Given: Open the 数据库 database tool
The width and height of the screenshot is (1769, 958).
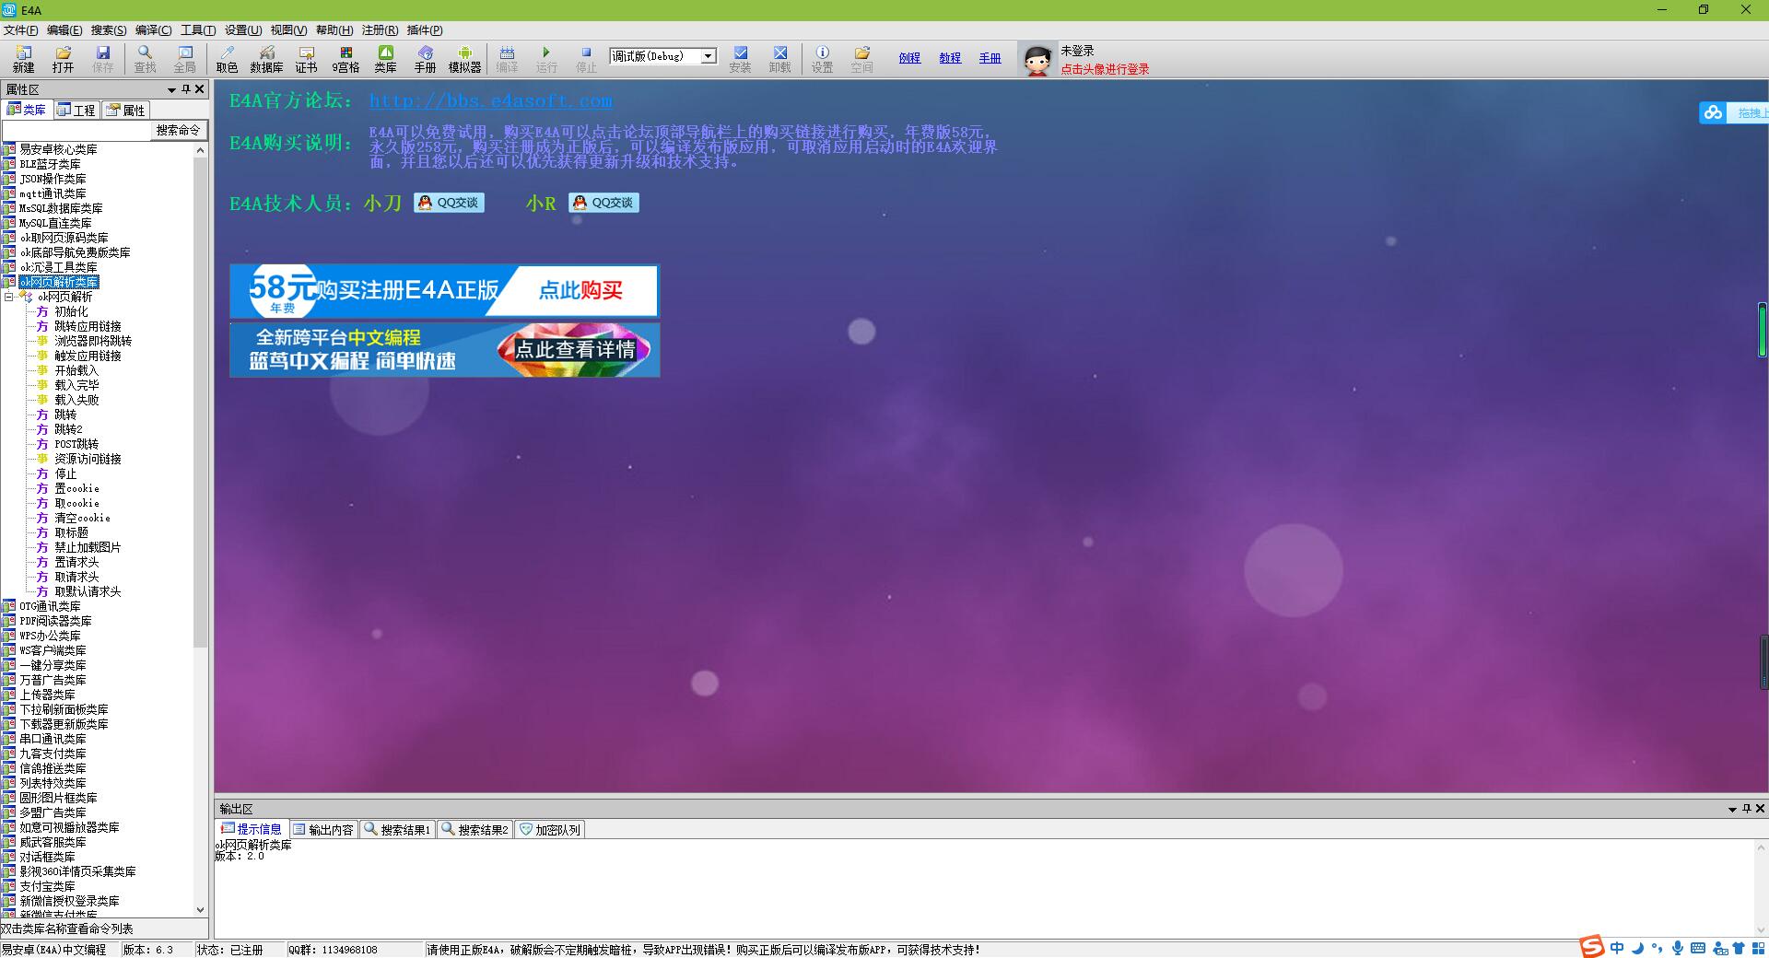Looking at the screenshot, I should pos(266,59).
